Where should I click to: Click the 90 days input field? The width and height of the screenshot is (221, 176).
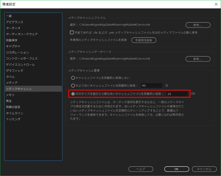[x=152, y=85]
